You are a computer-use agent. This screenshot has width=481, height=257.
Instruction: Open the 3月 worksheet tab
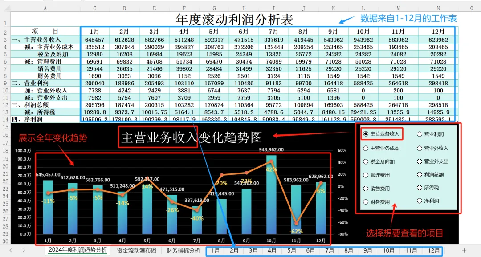pyautogui.click(x=253, y=251)
